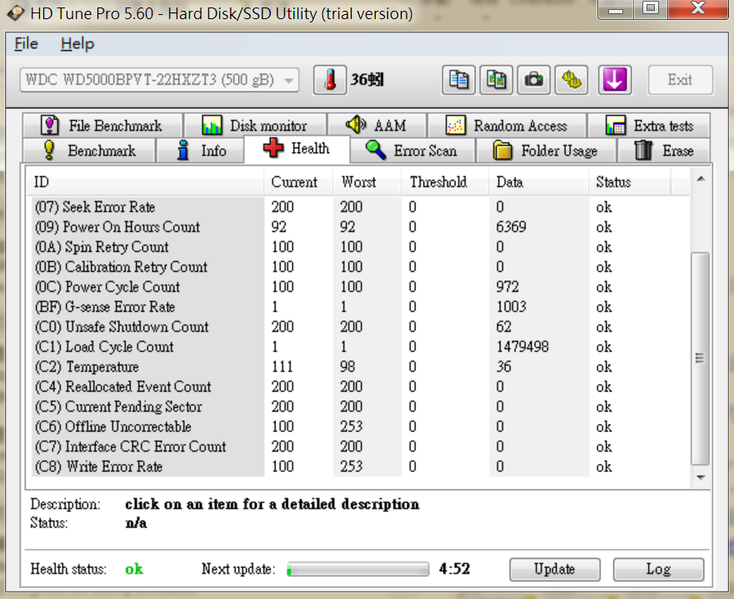
Task: Click the scrollbar up arrow
Action: coord(701,179)
